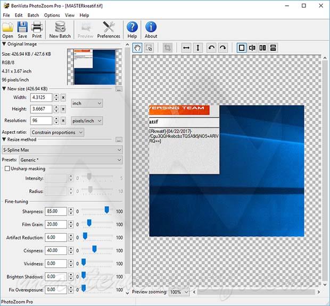Viewport: 330px width, 306px height.
Task: Open the S-Spline Max method dropdown
Action: [x=62, y=150]
